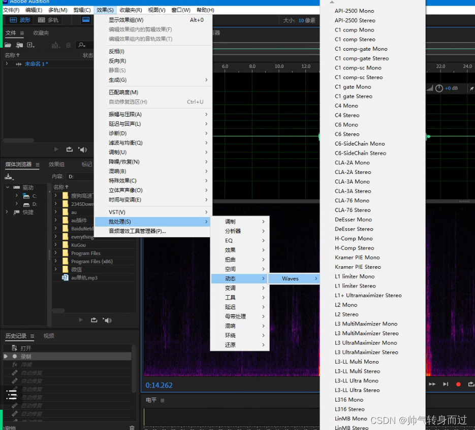Open 音频增效工具管理器(P) entry
Viewport: 475px width, 430px height.
[153, 231]
